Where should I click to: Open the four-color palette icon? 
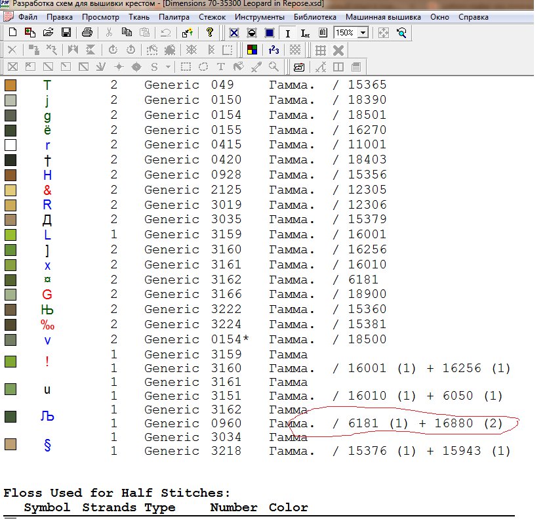(252, 50)
